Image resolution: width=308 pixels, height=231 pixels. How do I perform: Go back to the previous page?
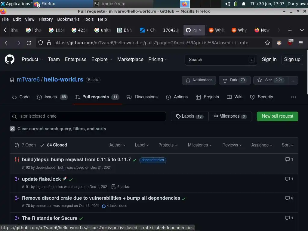coord(7,43)
